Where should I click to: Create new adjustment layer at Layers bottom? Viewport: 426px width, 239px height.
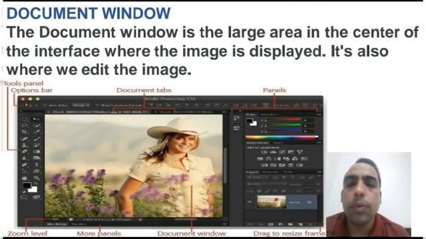click(x=281, y=224)
